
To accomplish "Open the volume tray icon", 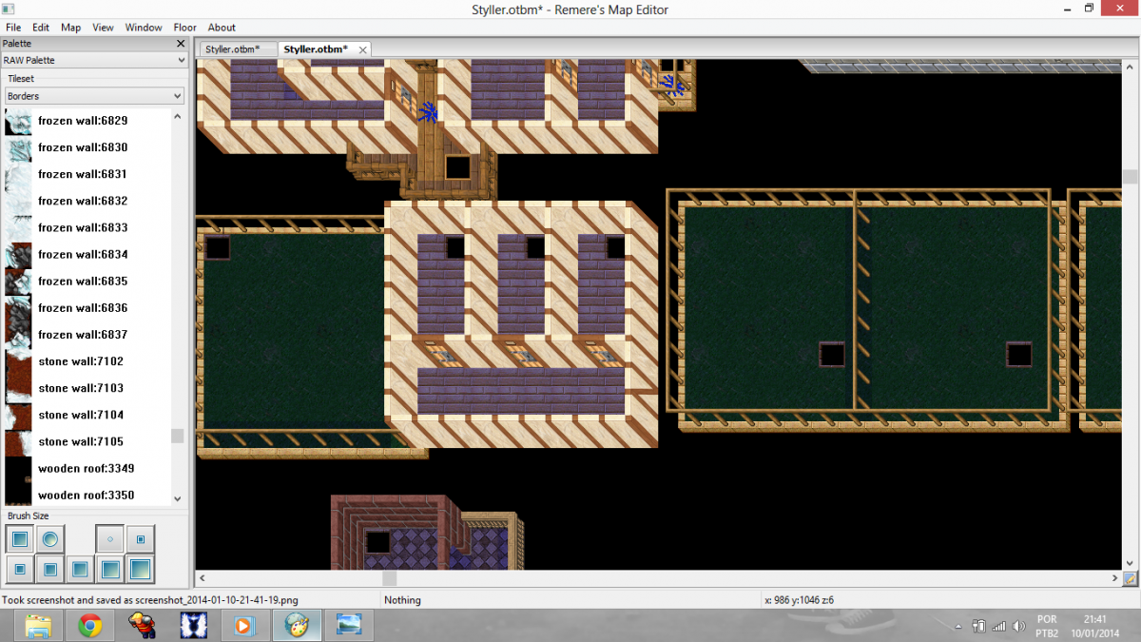I will [x=1018, y=627].
